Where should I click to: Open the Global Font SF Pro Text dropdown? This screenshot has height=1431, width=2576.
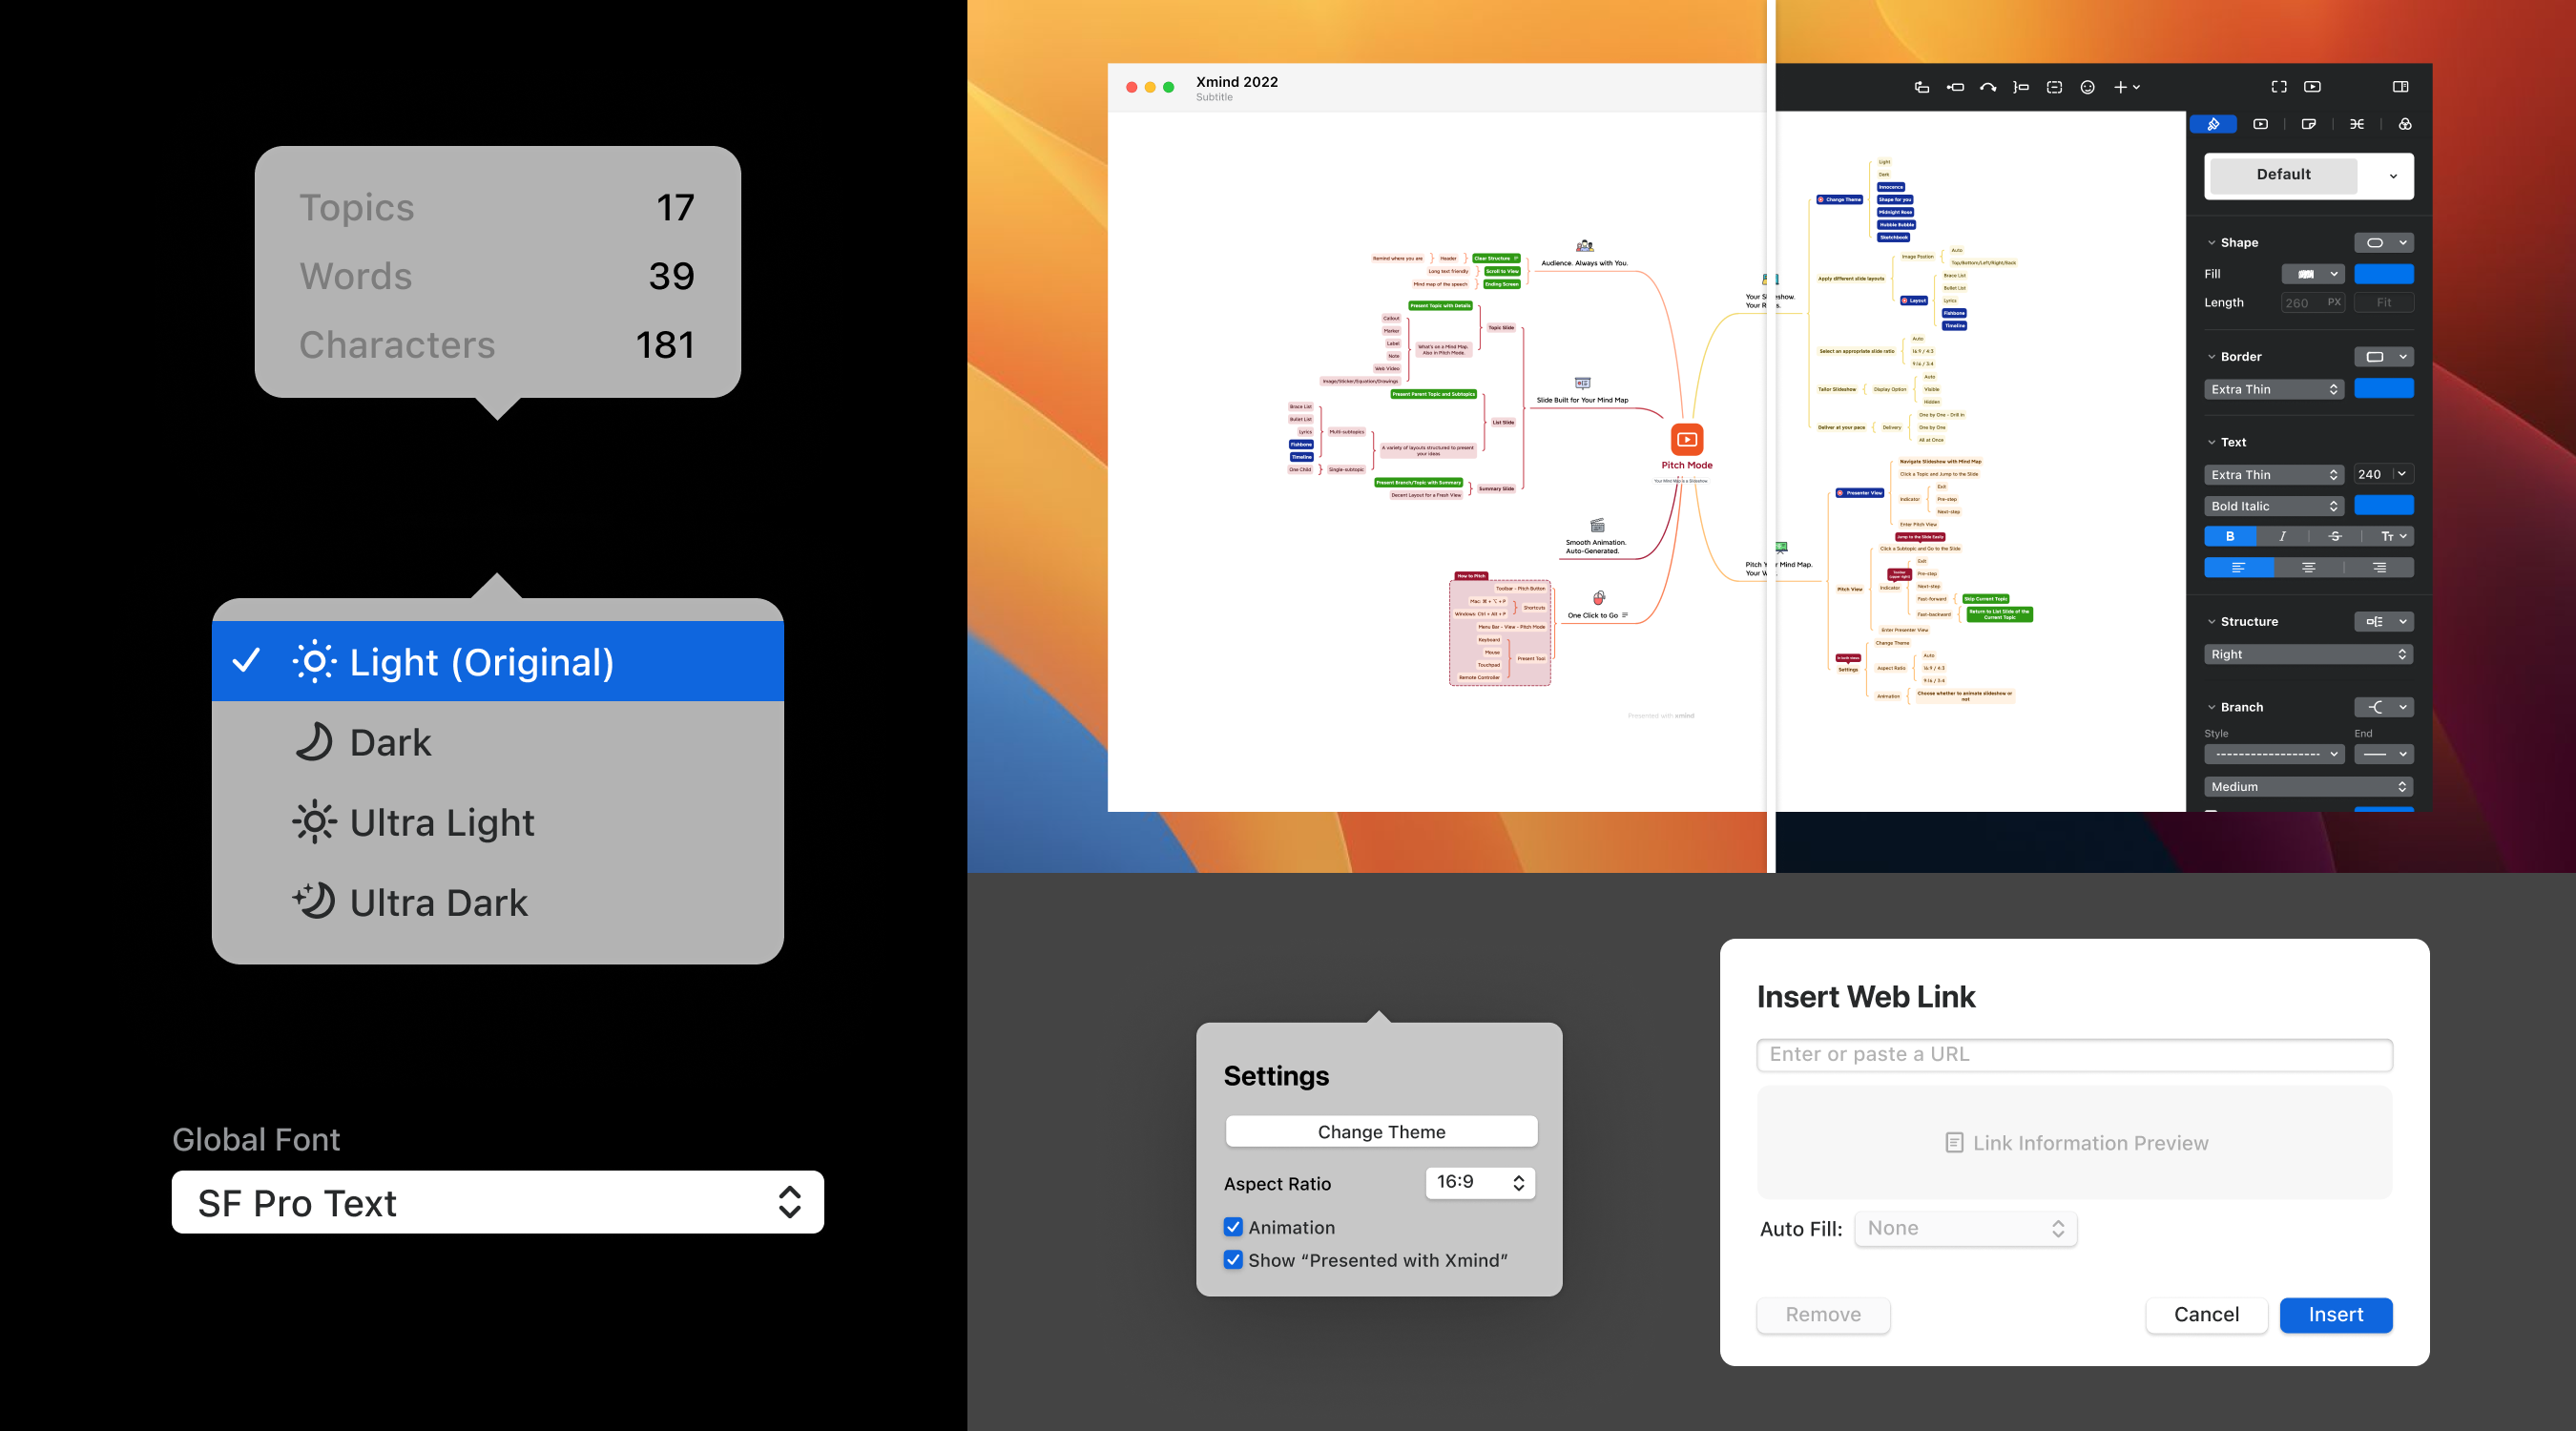[x=497, y=1202]
